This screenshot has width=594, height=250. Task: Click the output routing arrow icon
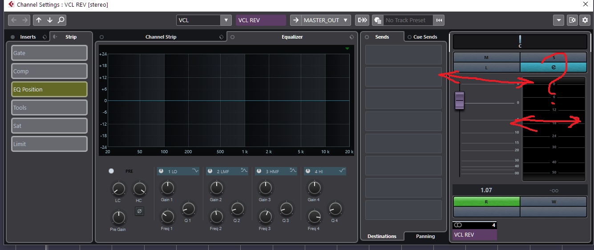pos(295,20)
